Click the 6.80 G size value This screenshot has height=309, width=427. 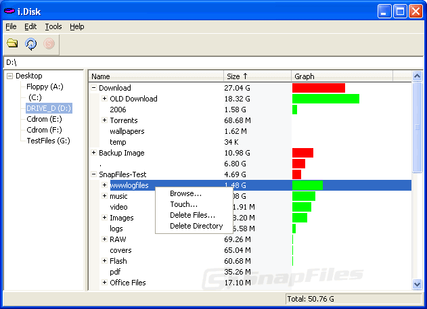tap(235, 164)
